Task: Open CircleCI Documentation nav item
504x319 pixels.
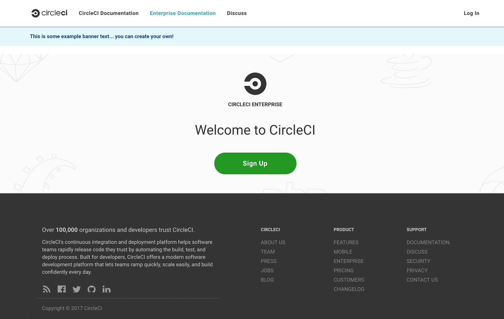Action: (108, 13)
